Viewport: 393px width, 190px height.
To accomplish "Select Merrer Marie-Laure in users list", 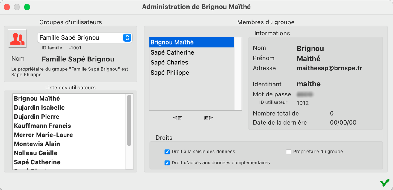I will 69,135.
